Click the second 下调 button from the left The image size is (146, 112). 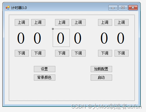38,53
